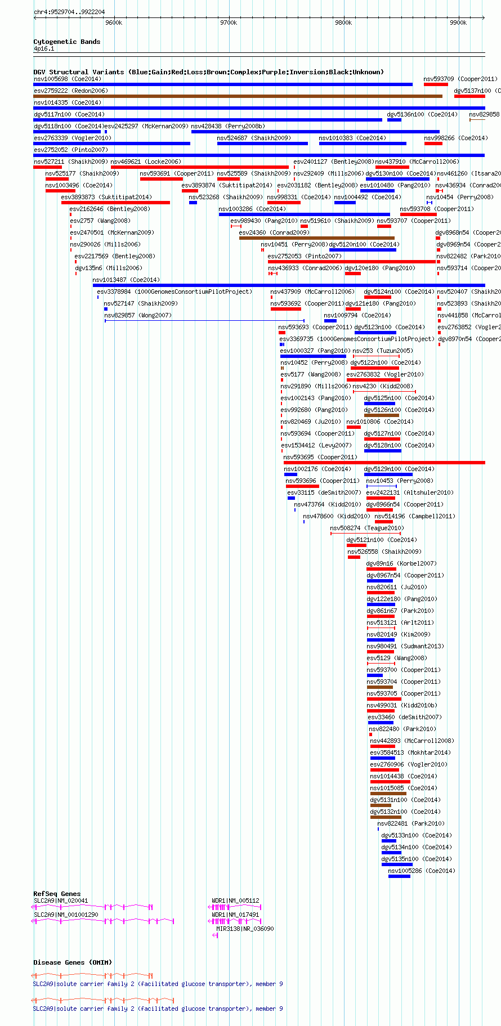Open esv33115 (deSmith2007) variant
Viewport: 501px width, 1026px height.
324,492
